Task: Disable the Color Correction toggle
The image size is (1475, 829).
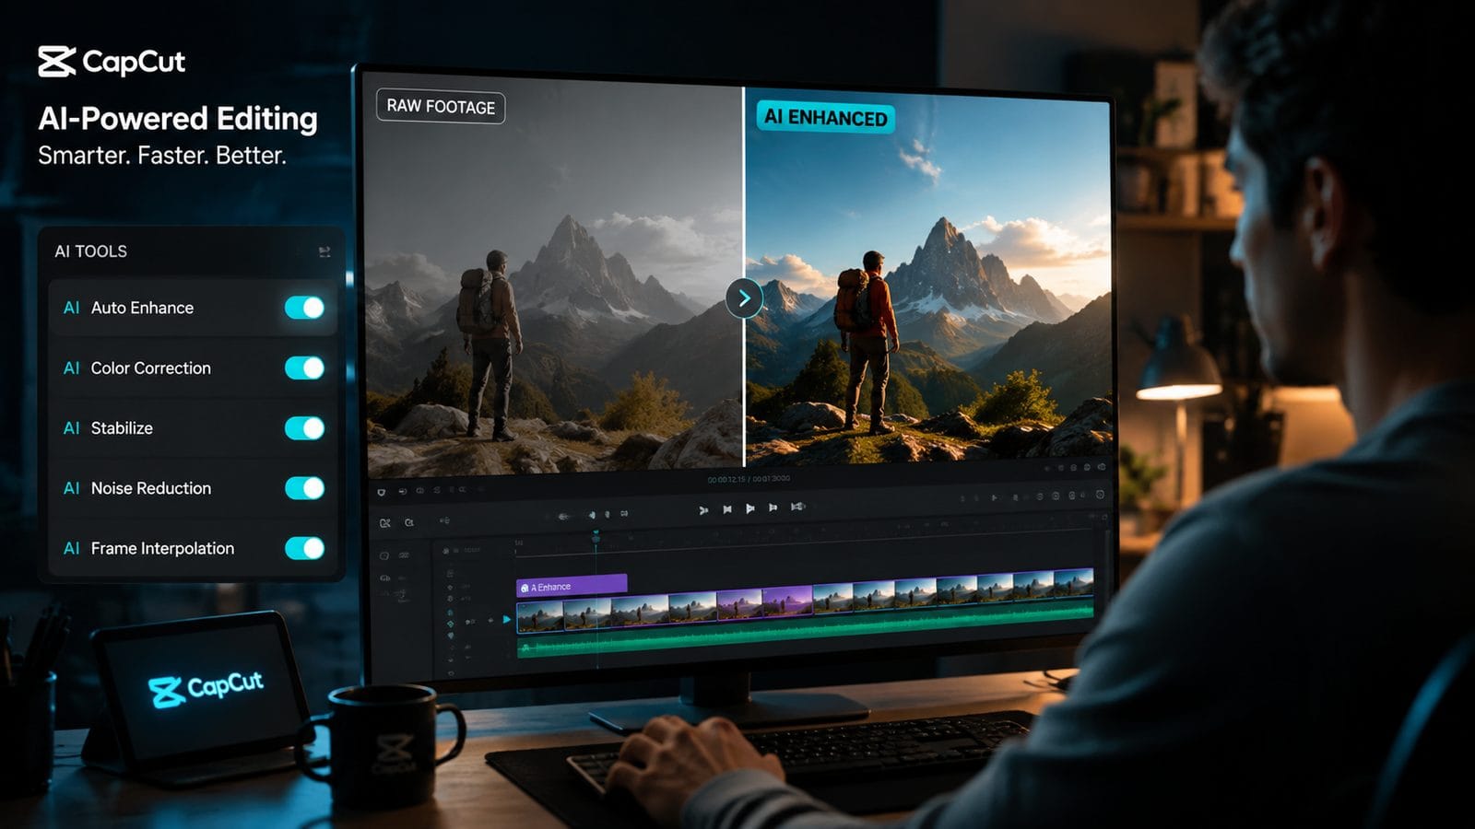Action: click(304, 368)
